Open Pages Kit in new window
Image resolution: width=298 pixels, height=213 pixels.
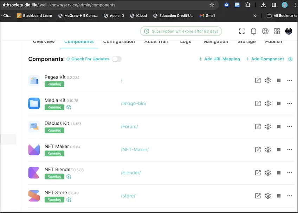[258, 80]
